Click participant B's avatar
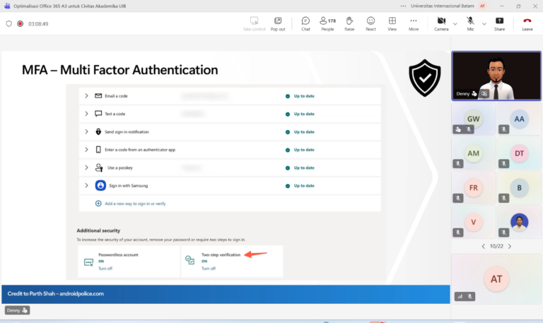This screenshot has height=323, width=543. click(519, 187)
